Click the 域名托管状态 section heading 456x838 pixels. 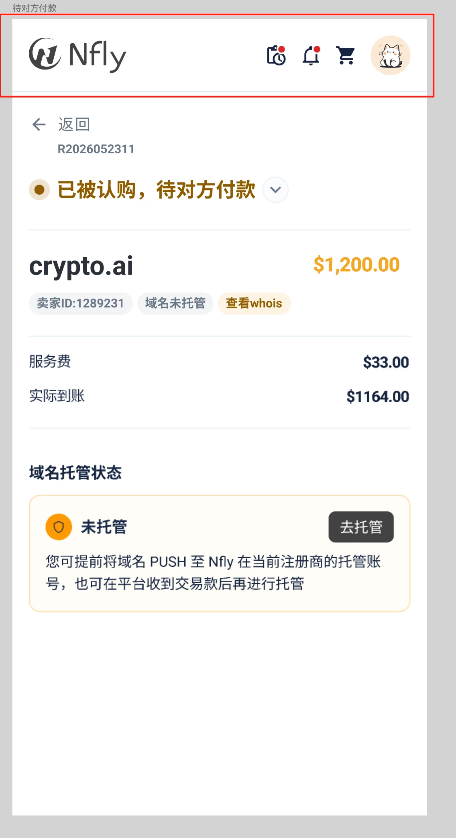[75, 472]
